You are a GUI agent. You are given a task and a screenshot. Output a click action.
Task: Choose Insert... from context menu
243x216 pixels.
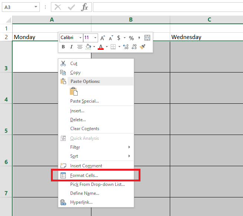(96, 111)
